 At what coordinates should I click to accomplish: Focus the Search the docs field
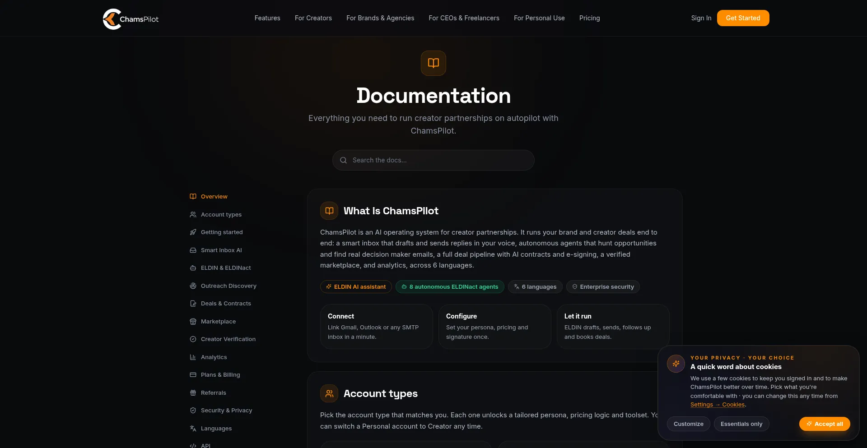433,160
